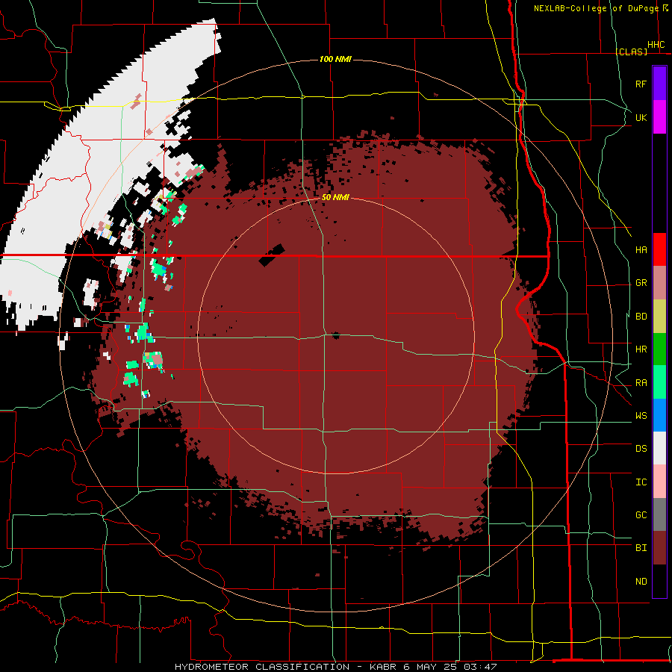Click the DS legend label
Image resolution: width=672 pixels, height=672 pixels.
click(x=641, y=449)
